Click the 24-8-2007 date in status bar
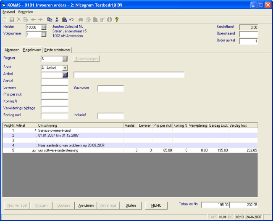273x221 pixels. tap(254, 217)
